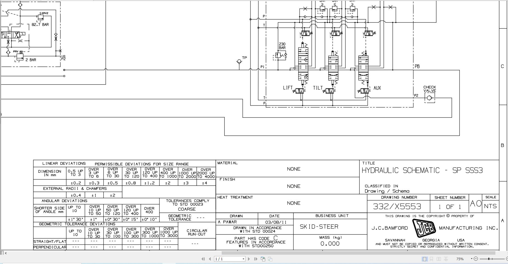This screenshot has width=508, height=264.
Task: Open the zoom percentage dropdown
Action: (x=472, y=259)
